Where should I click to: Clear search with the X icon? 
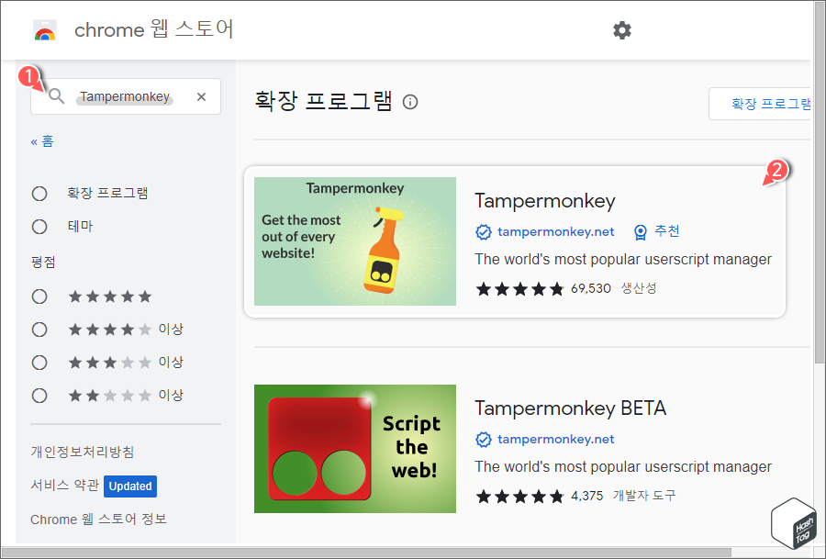click(201, 96)
